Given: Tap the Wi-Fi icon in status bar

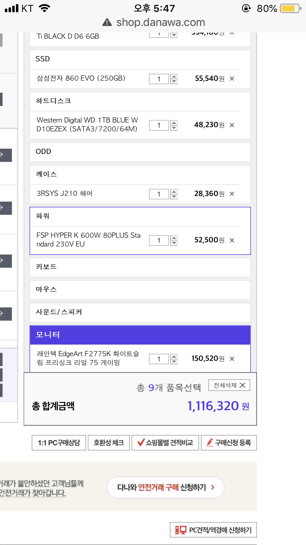Looking at the screenshot, I should coord(44,8).
